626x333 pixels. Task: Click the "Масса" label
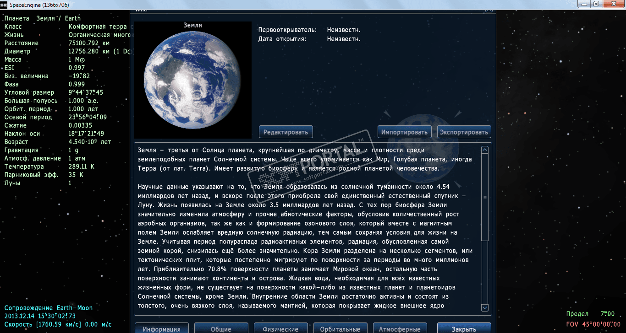pos(14,59)
